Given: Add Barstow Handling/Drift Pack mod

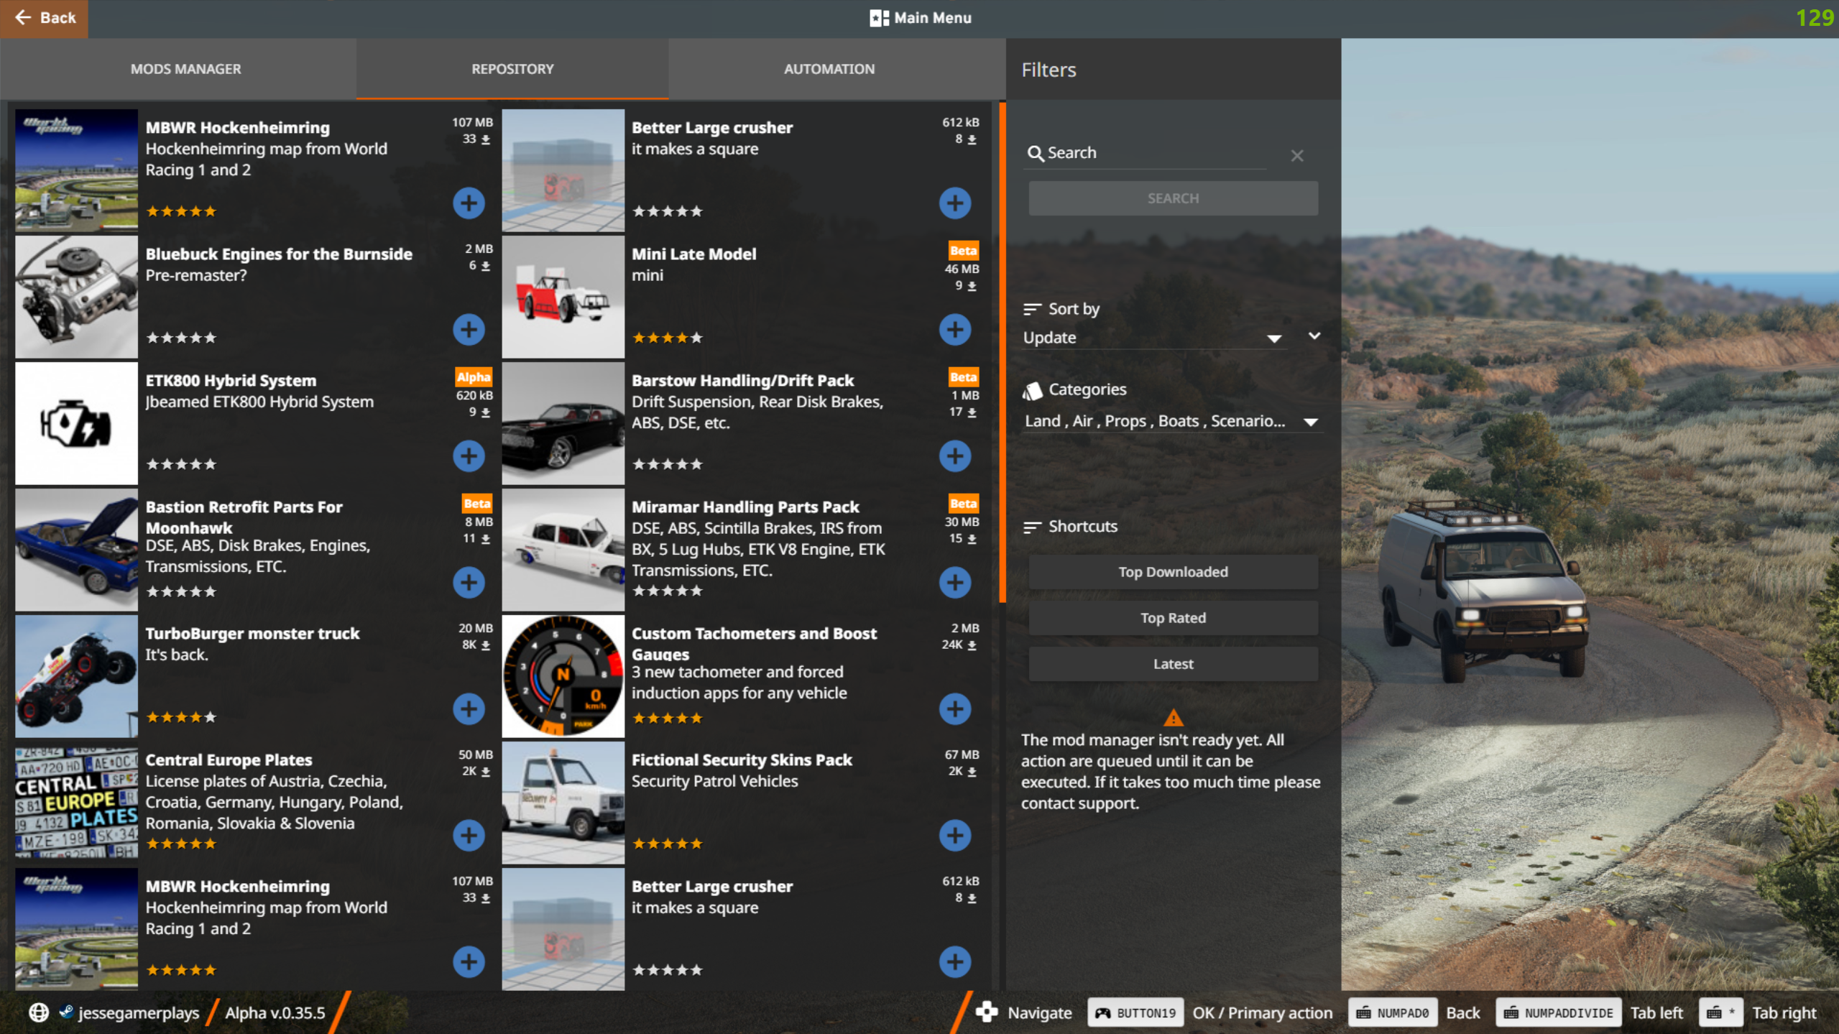Looking at the screenshot, I should [954, 456].
